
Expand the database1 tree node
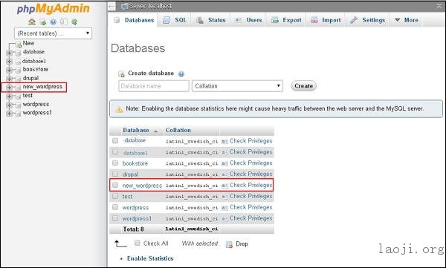pos(9,61)
